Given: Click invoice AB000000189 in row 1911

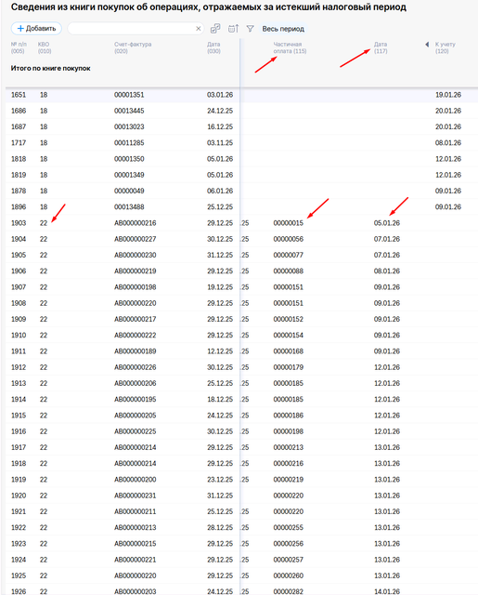Looking at the screenshot, I should 136,351.
